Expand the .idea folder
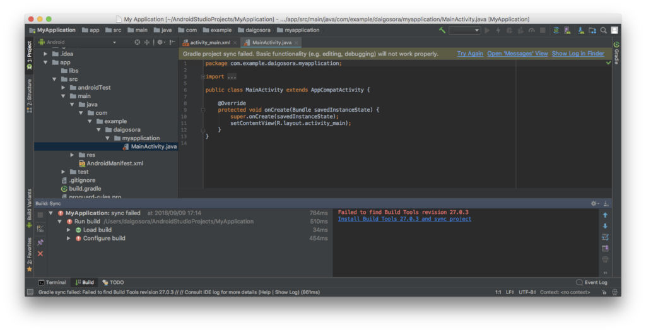646x332 pixels. [x=45, y=54]
